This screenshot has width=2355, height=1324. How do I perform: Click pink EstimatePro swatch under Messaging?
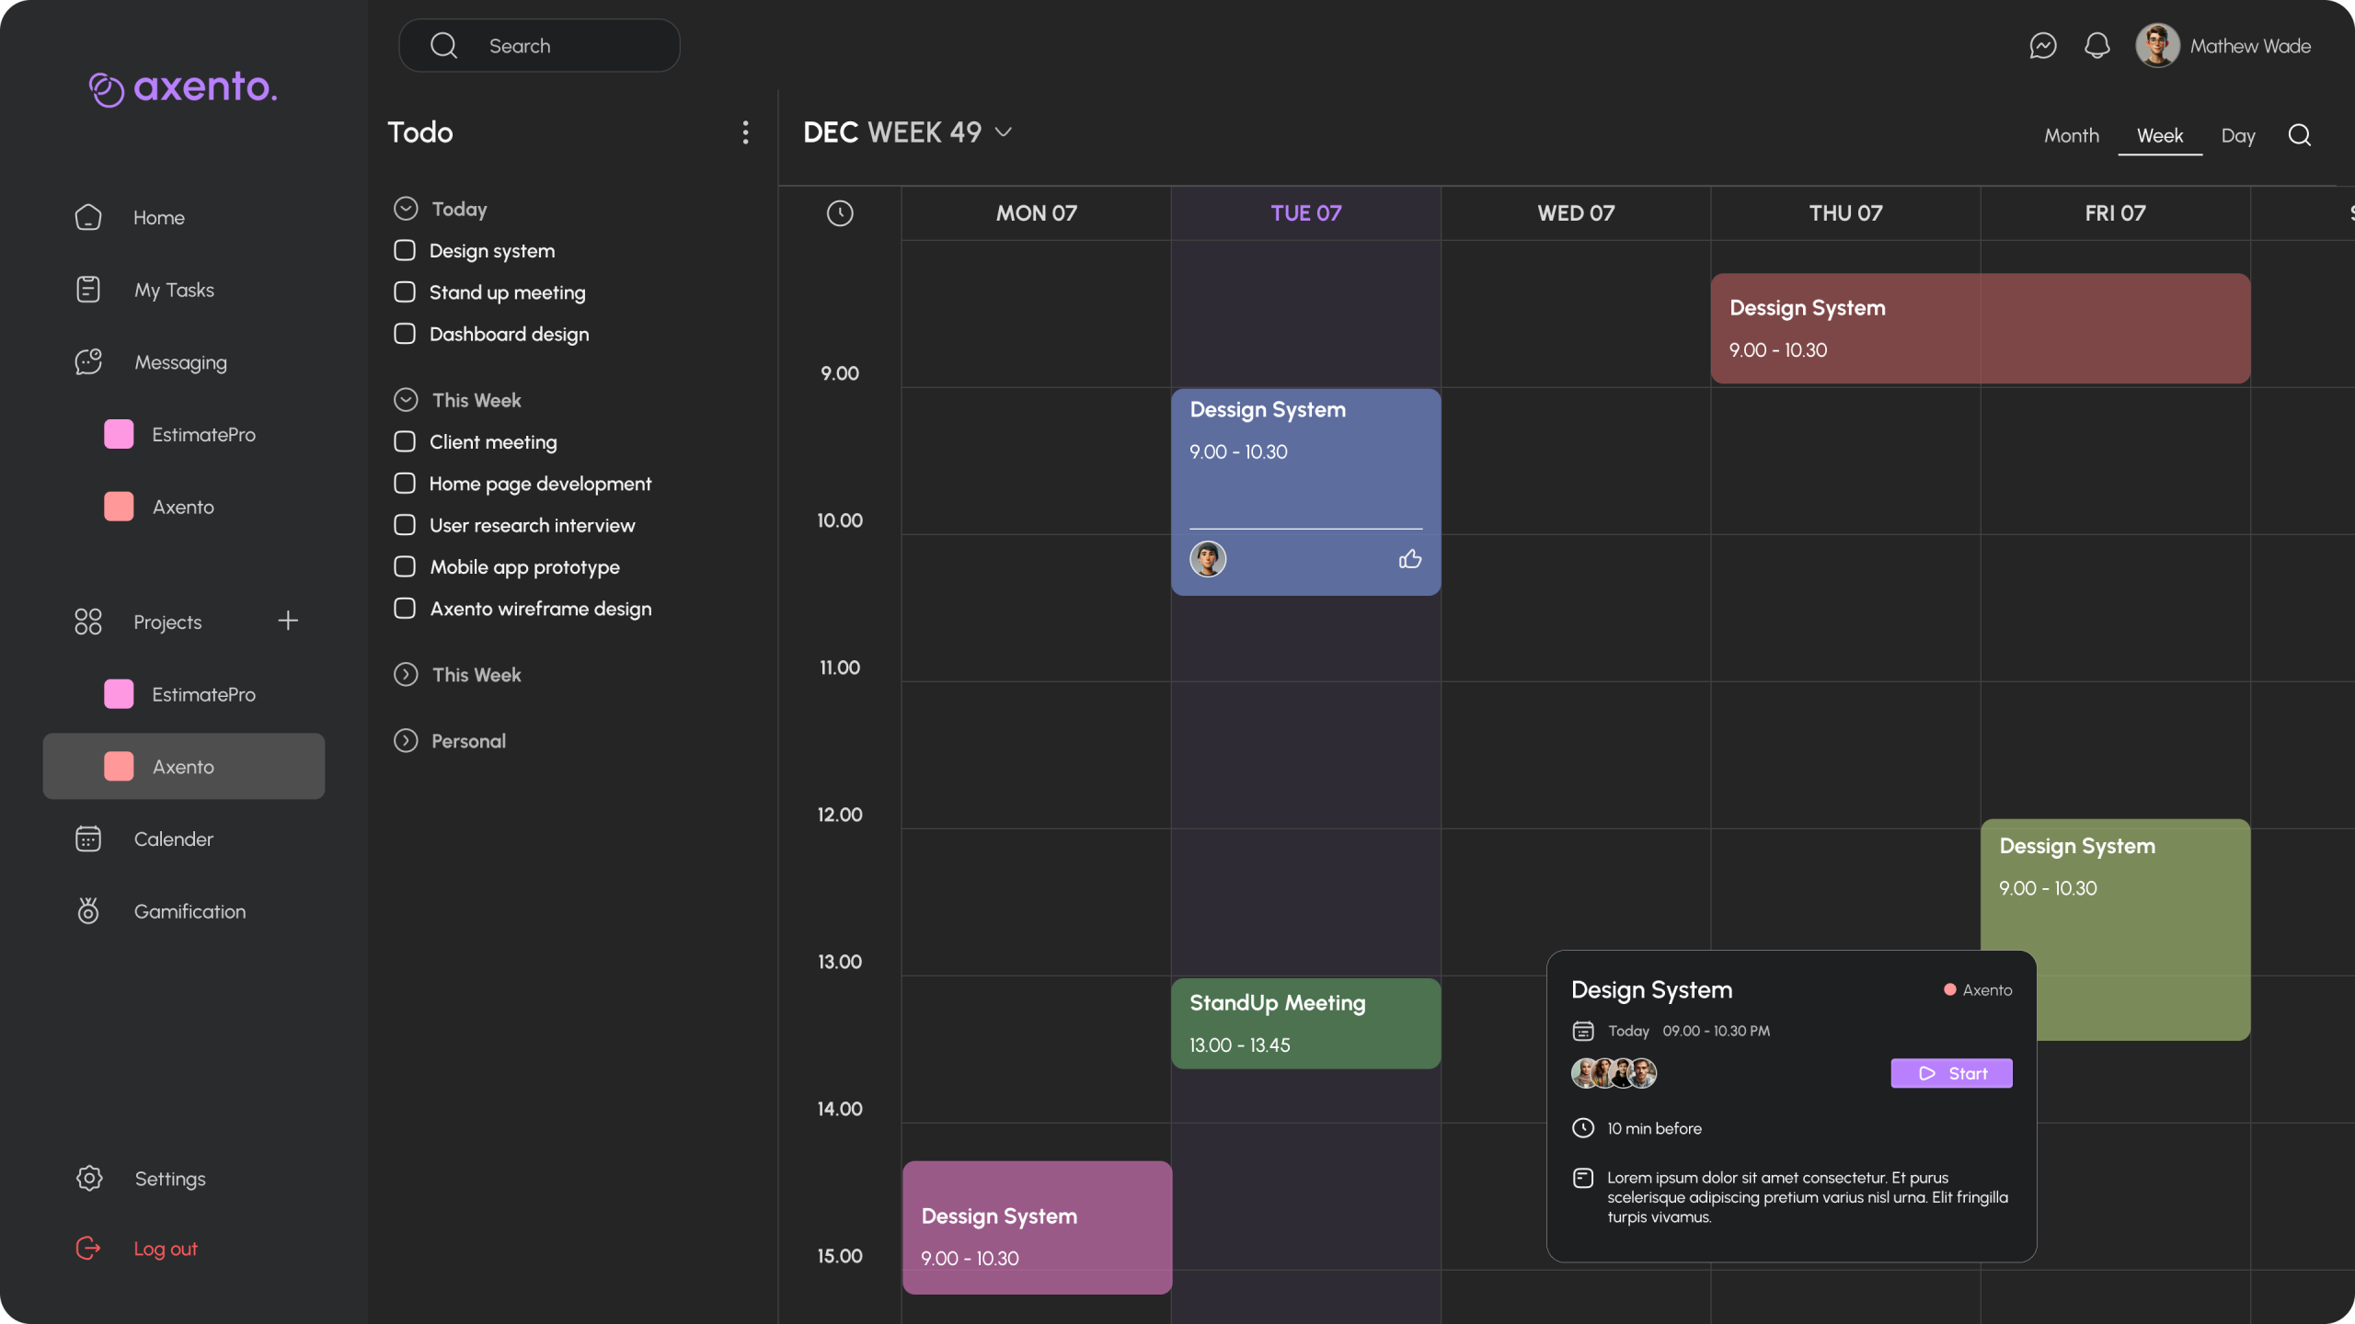tap(119, 434)
